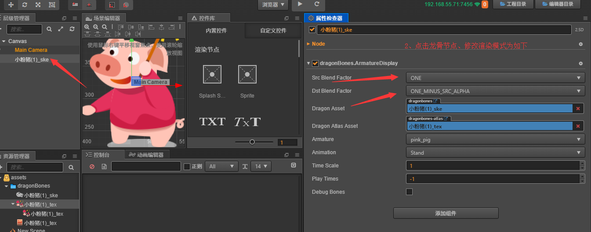The width and height of the screenshot is (591, 232).
Task: Click the 添加组件 button
Action: (446, 214)
